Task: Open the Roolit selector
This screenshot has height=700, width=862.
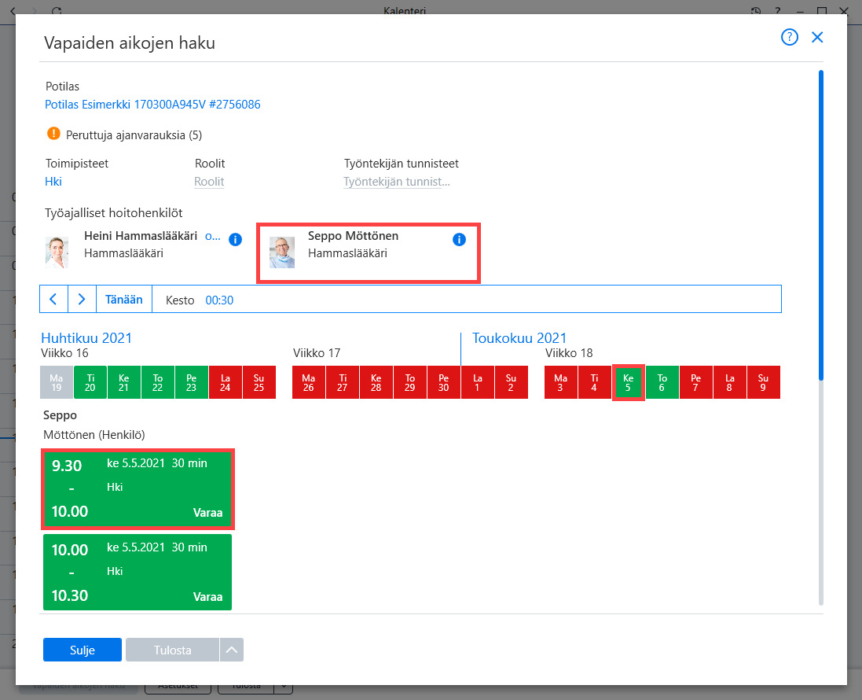Action: [x=209, y=182]
